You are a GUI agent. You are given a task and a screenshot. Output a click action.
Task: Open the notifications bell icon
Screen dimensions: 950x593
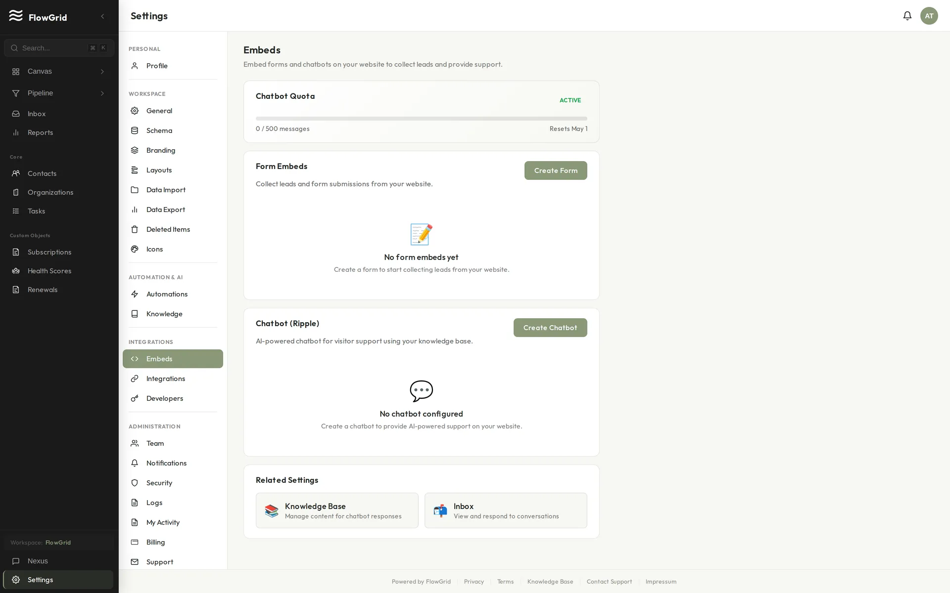tap(907, 16)
